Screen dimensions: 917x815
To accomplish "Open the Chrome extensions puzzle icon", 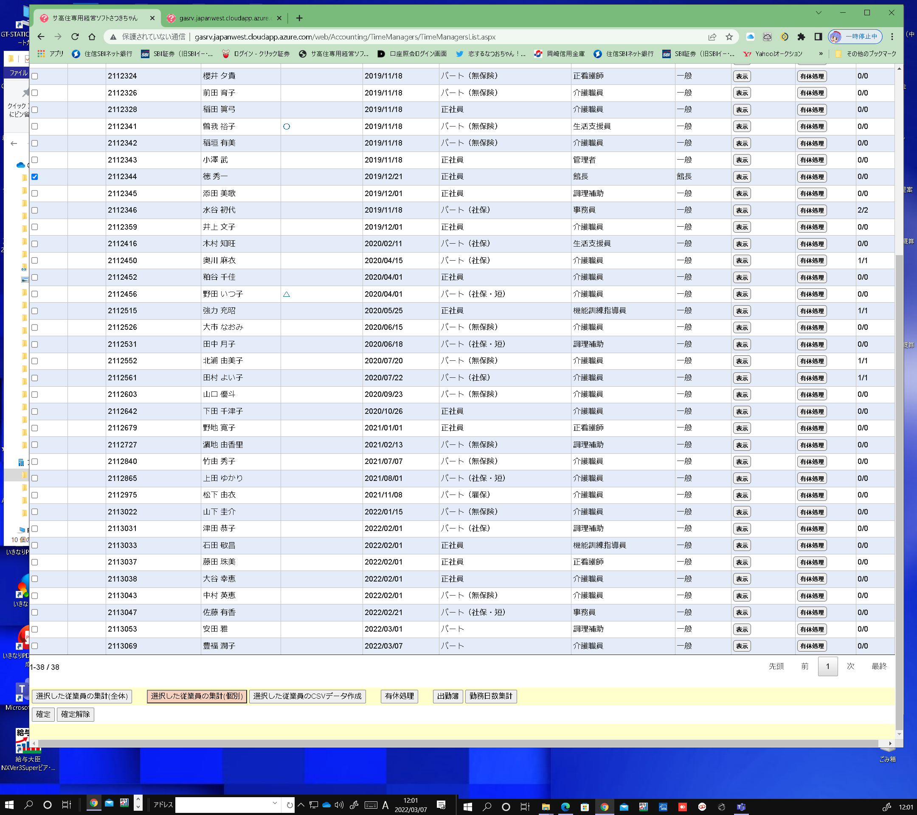I will pos(801,37).
